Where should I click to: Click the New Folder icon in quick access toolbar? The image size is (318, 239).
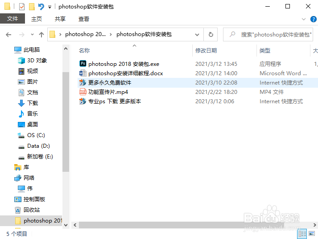coord(32,7)
